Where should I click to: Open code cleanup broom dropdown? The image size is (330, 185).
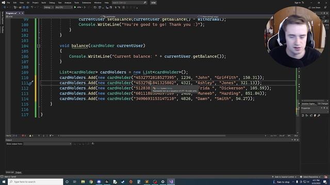51,136
